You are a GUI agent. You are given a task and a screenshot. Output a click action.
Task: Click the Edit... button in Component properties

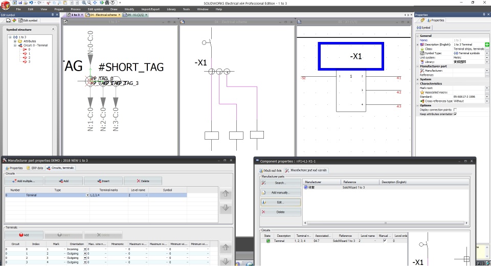[x=281, y=203]
